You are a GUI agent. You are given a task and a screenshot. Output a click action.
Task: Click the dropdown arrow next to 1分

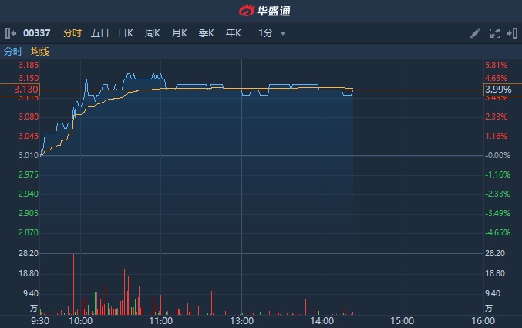click(283, 34)
